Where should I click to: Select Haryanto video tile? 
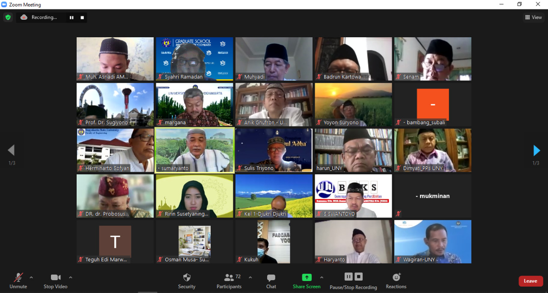[353, 242]
